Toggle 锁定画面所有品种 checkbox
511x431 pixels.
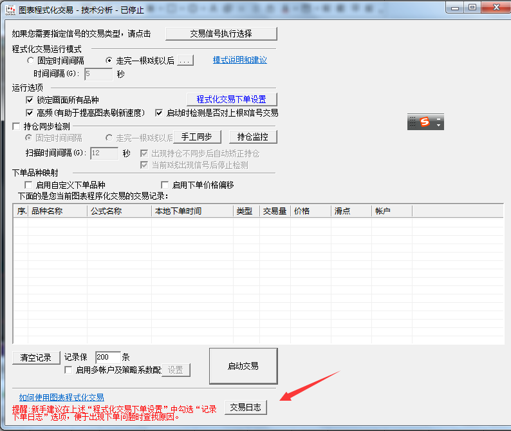[30, 100]
